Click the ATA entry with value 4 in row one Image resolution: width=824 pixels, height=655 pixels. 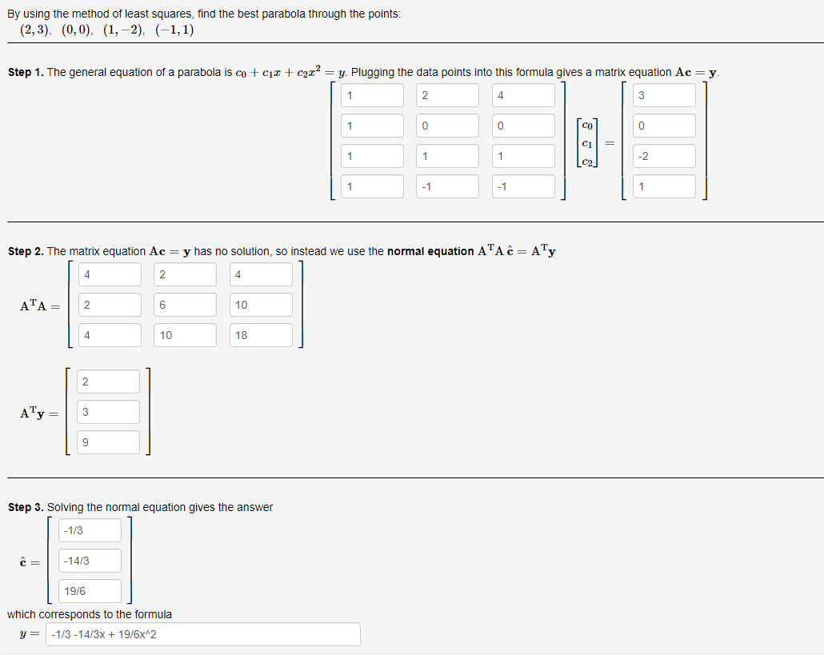click(110, 274)
